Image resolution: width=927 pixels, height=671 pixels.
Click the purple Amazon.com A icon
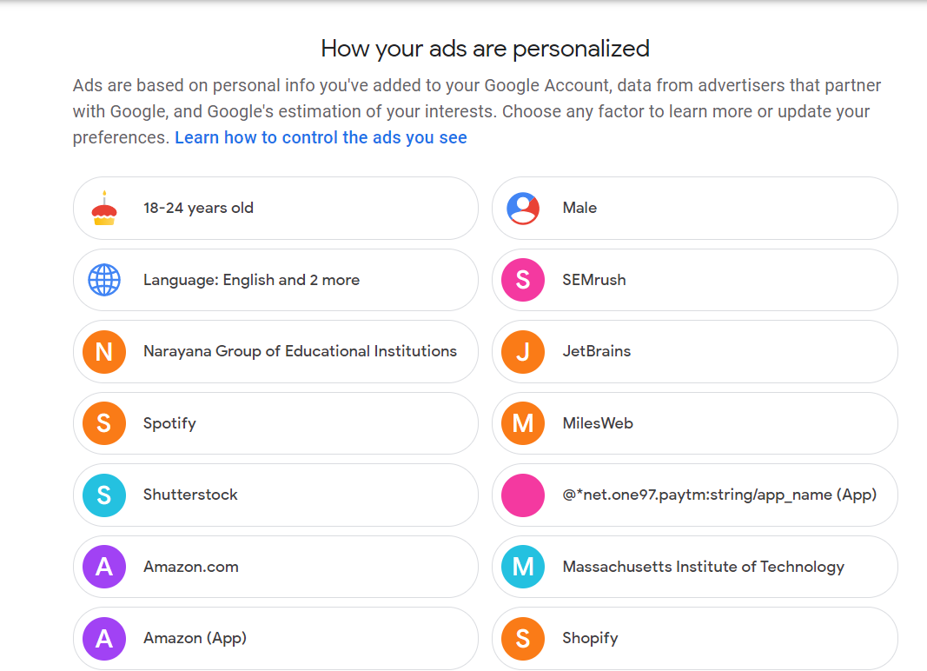tap(104, 567)
